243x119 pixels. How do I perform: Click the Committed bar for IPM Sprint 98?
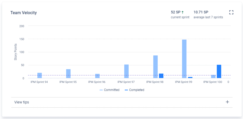coord(156,67)
